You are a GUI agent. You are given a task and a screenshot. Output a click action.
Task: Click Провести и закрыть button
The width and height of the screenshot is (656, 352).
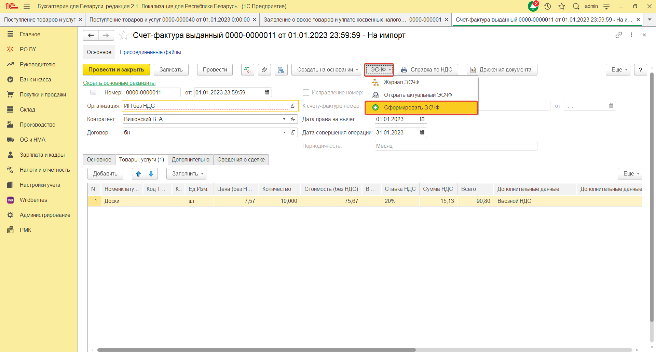pos(116,69)
